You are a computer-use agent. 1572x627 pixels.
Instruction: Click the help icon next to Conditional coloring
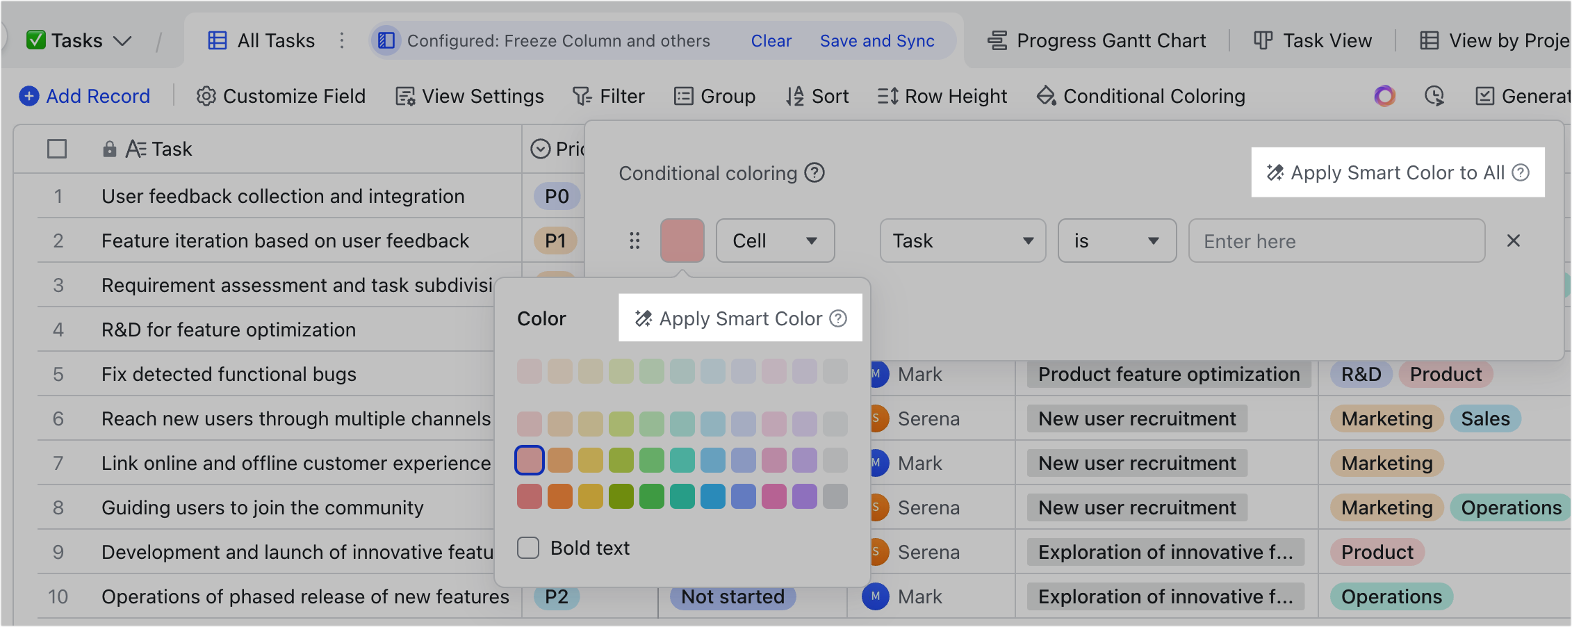tap(814, 173)
